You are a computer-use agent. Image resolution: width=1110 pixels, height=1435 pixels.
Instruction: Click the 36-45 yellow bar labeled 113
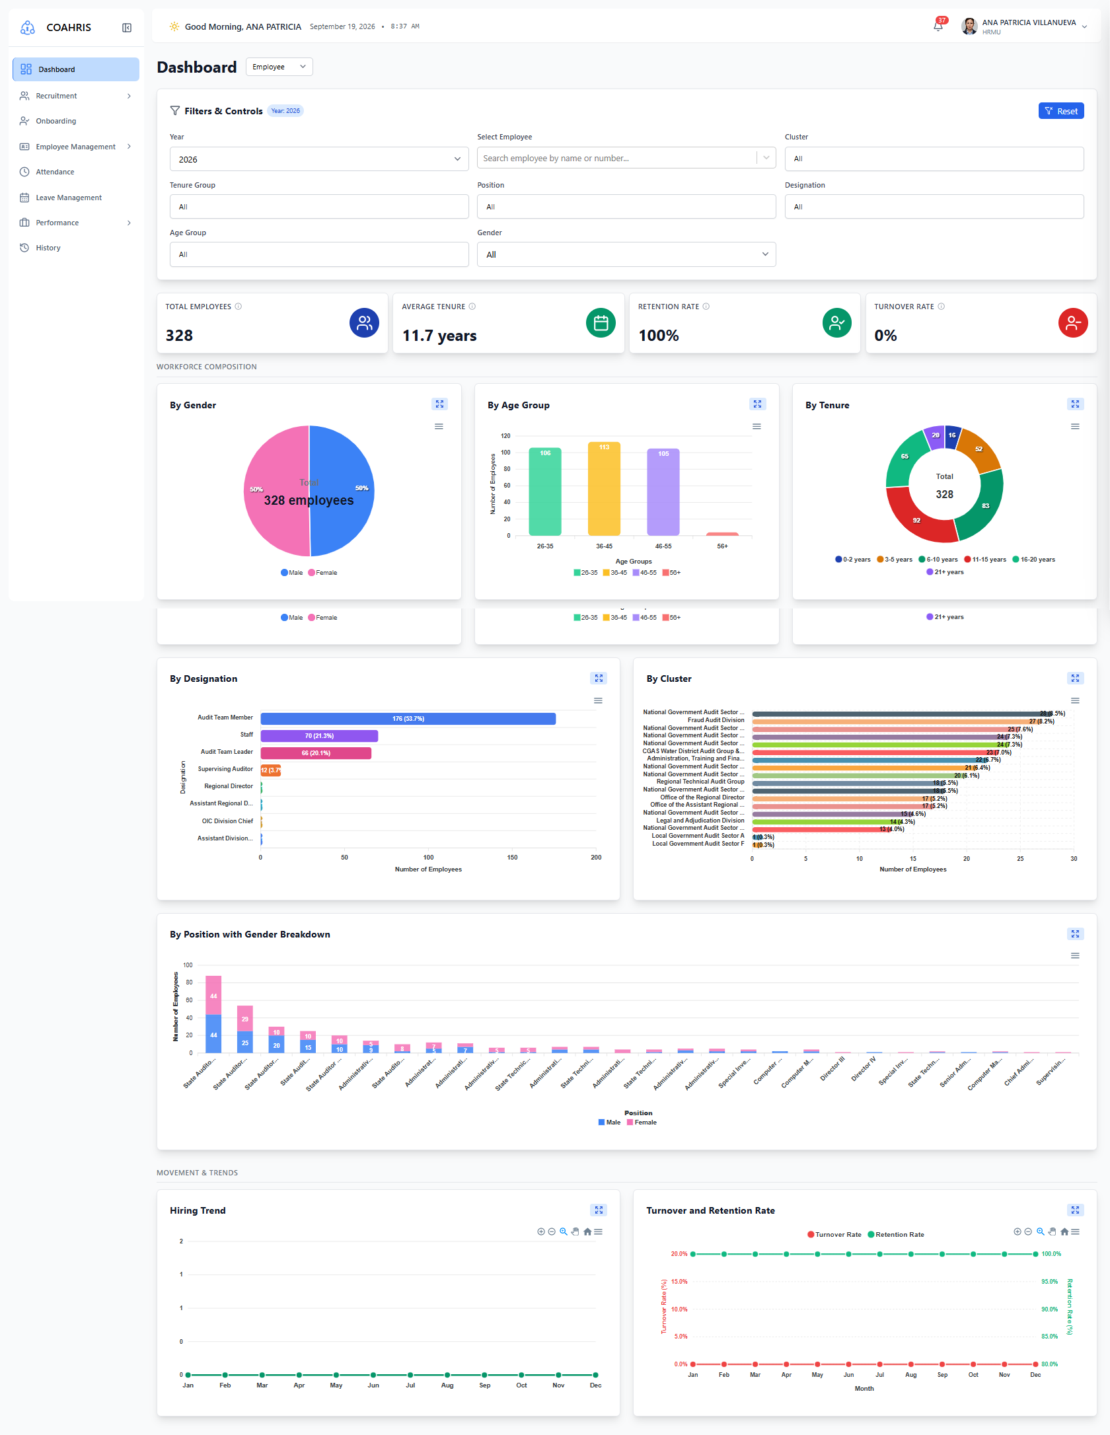[604, 489]
